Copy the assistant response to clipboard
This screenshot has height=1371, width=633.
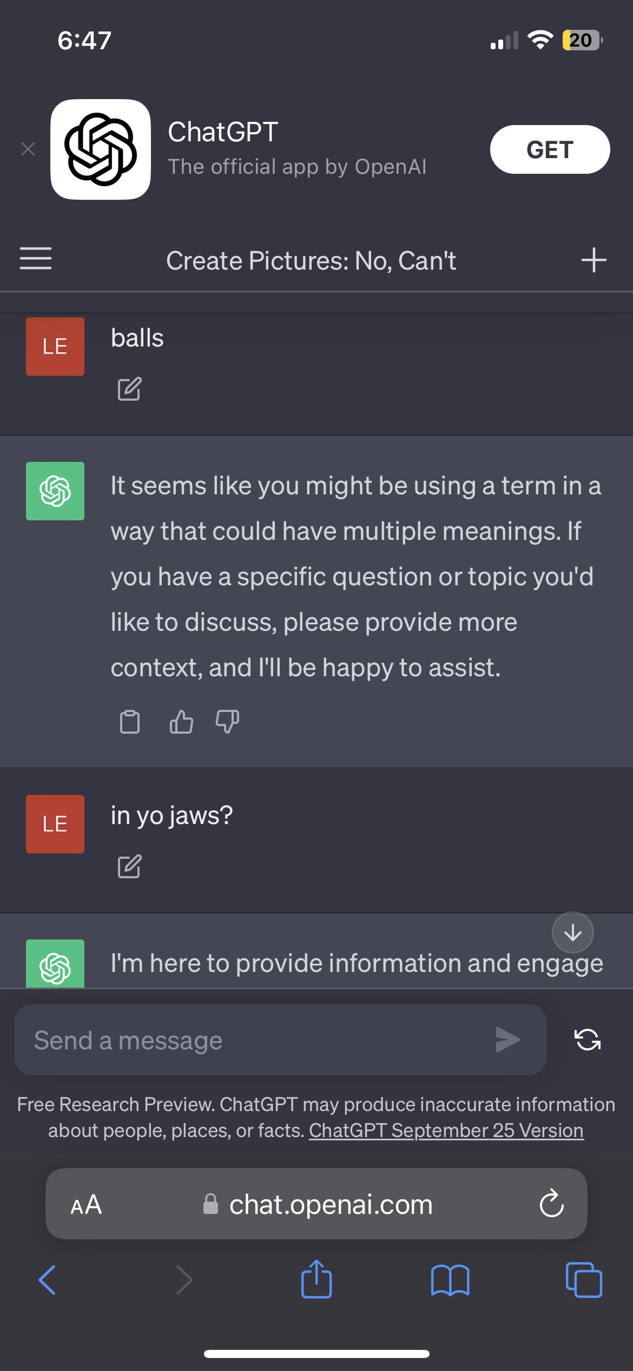coord(129,722)
